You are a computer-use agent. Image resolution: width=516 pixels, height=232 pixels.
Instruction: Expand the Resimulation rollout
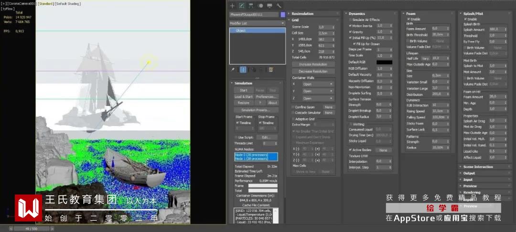pos(314,14)
